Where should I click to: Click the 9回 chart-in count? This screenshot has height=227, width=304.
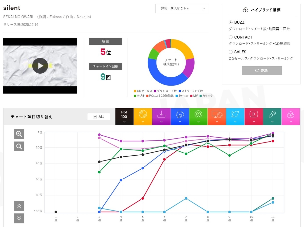coord(106,77)
